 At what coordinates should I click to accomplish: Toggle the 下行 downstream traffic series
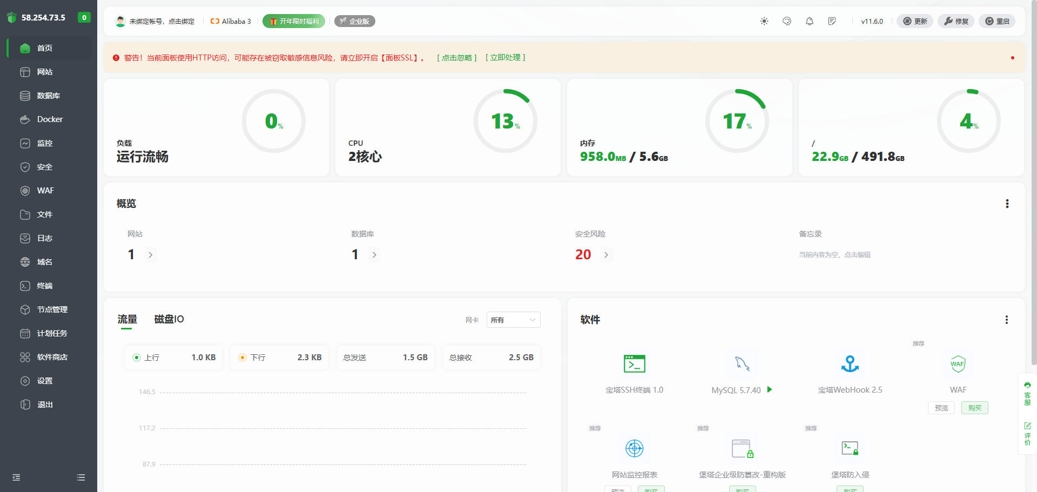tap(243, 358)
